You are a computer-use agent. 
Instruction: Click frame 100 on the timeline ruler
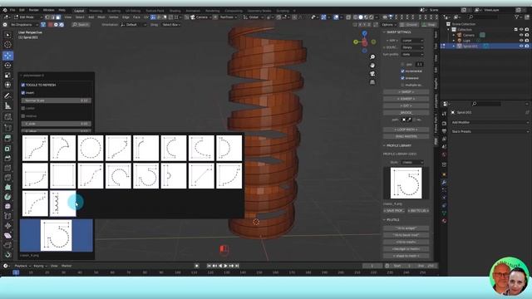[178, 272]
